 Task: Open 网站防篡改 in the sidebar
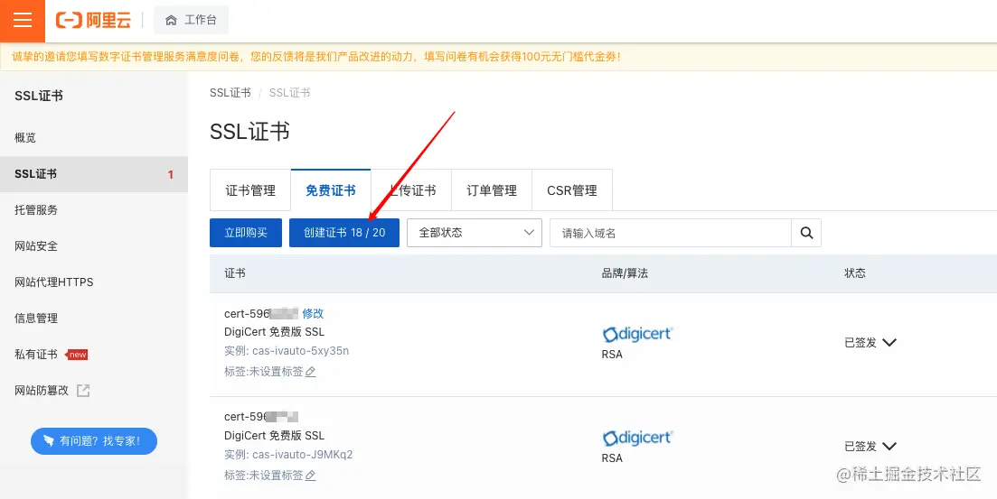pyautogui.click(x=42, y=391)
